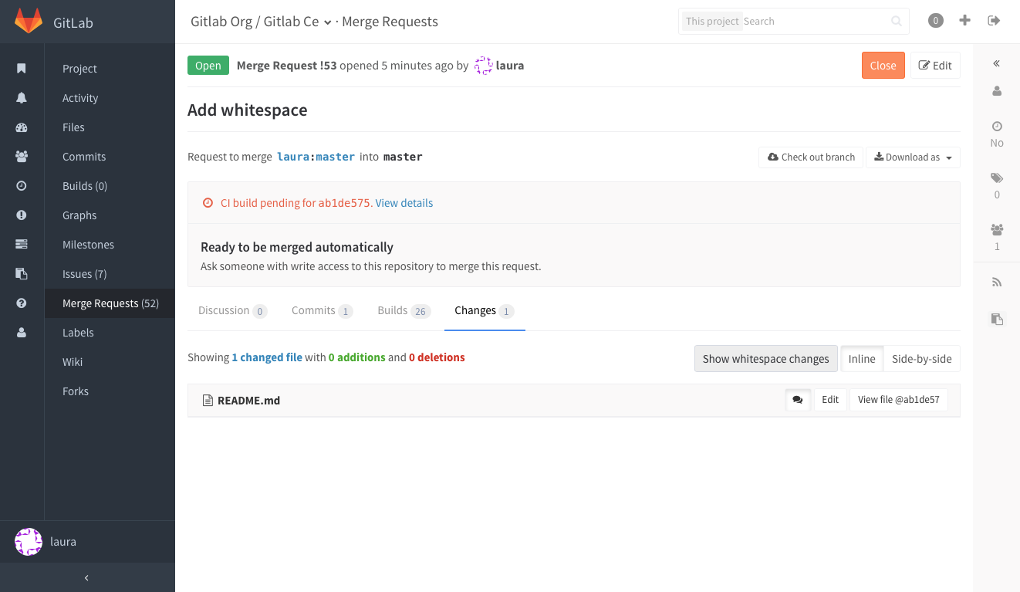Switch diff view to Side-by-side
This screenshot has width=1020, height=592.
point(921,358)
